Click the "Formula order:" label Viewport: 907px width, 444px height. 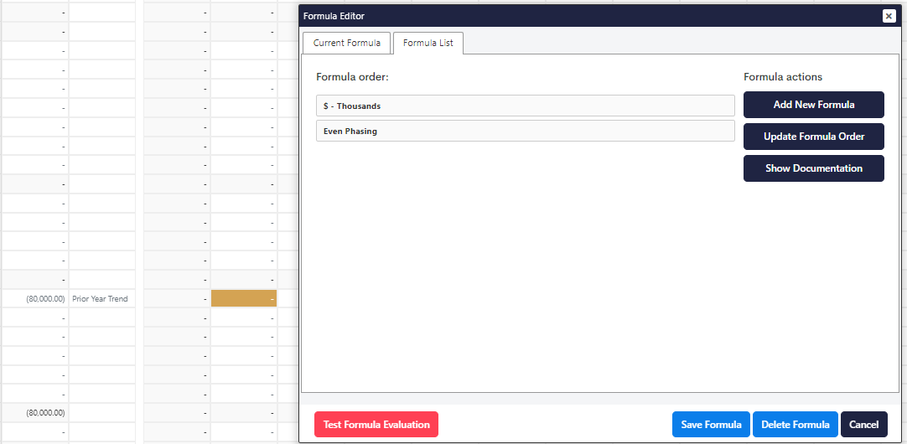tap(352, 77)
